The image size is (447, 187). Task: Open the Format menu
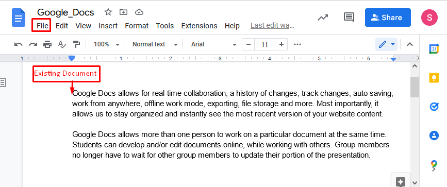137,26
